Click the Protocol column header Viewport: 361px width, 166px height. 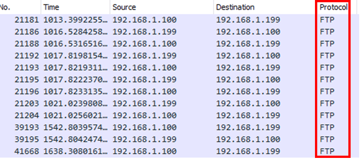[x=333, y=7]
